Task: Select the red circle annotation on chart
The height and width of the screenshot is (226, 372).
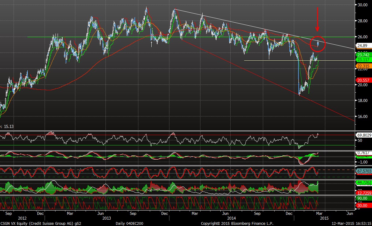Action: (317, 44)
